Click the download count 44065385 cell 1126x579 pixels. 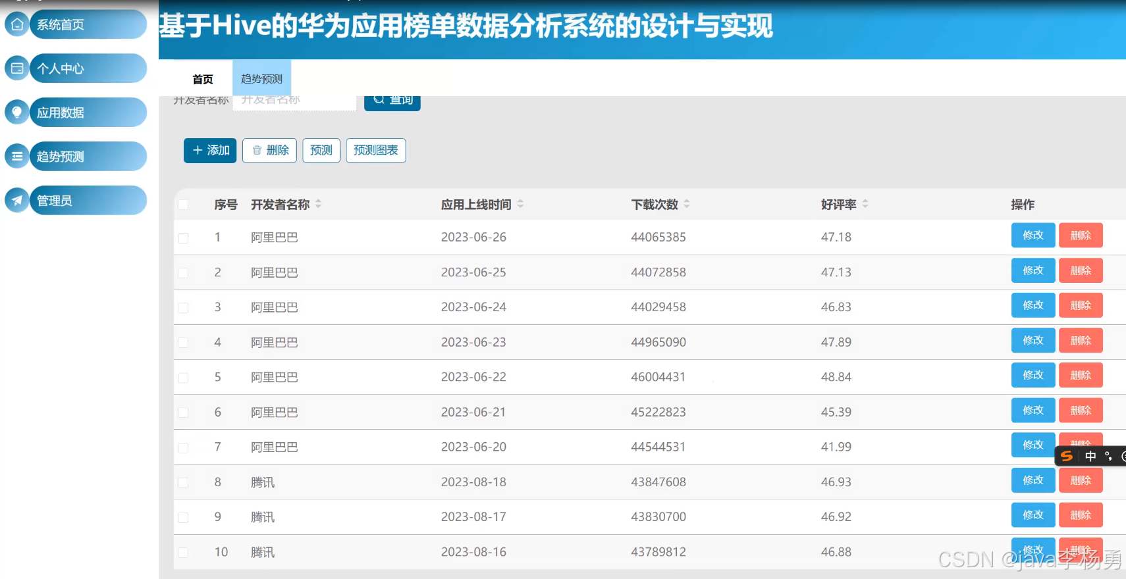(x=658, y=237)
